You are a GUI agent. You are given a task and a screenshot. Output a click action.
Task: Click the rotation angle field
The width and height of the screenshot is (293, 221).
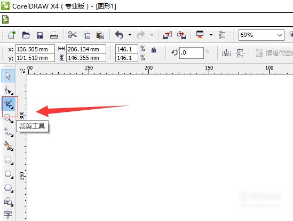click(x=192, y=53)
